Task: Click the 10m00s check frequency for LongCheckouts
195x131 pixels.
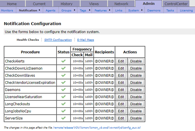Action: pos(78,104)
